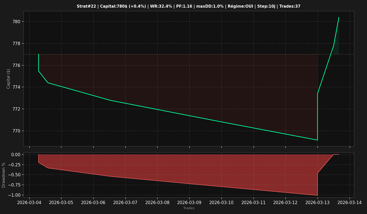Click the 2026-03-14 date label
This screenshot has width=367, height=214.
coord(350,203)
